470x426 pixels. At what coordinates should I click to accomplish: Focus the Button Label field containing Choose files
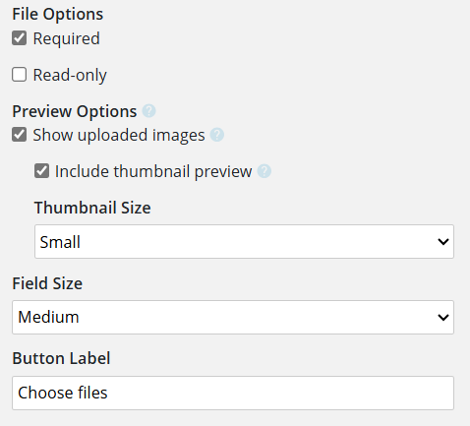click(233, 393)
